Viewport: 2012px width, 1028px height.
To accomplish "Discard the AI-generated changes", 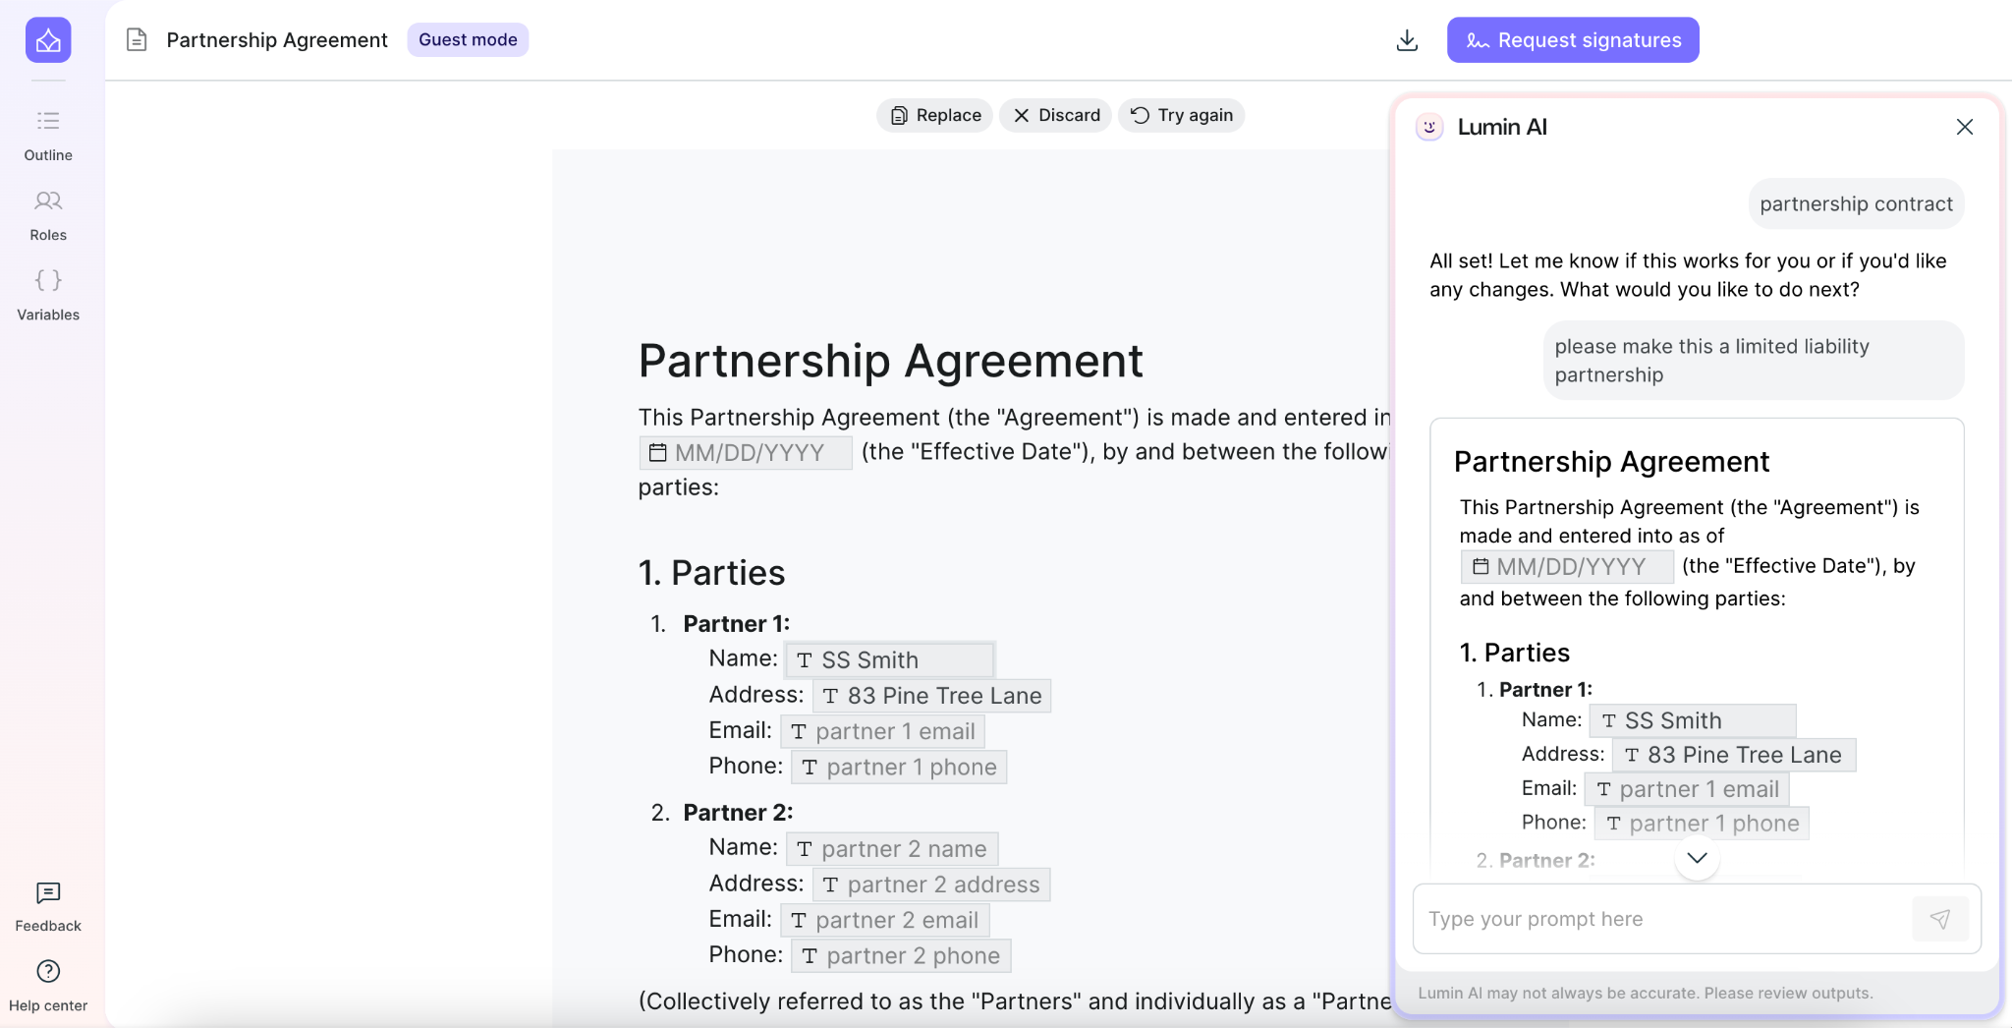I will coord(1054,115).
